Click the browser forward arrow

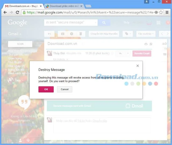click(11, 12)
